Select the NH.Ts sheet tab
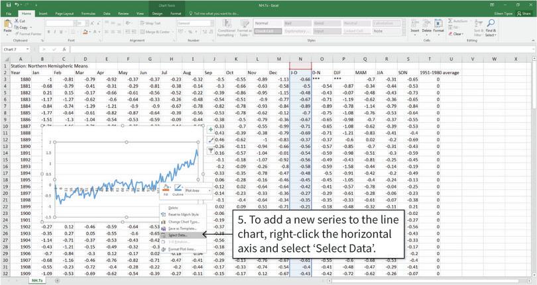The height and width of the screenshot is (285, 537). tap(37, 280)
